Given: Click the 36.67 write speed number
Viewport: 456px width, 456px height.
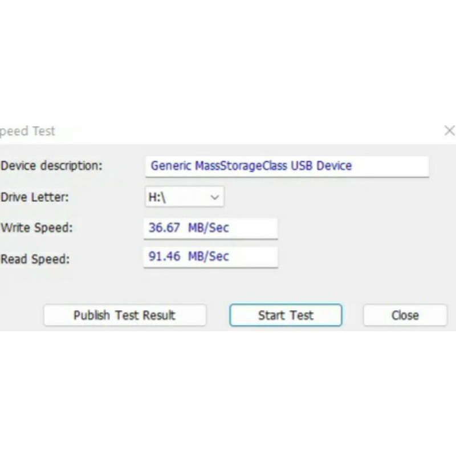Looking at the screenshot, I should pyautogui.click(x=165, y=228).
